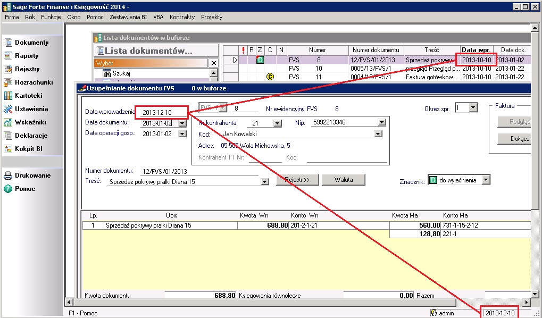Expand the Nr kontrahenta dropdown

click(277, 123)
